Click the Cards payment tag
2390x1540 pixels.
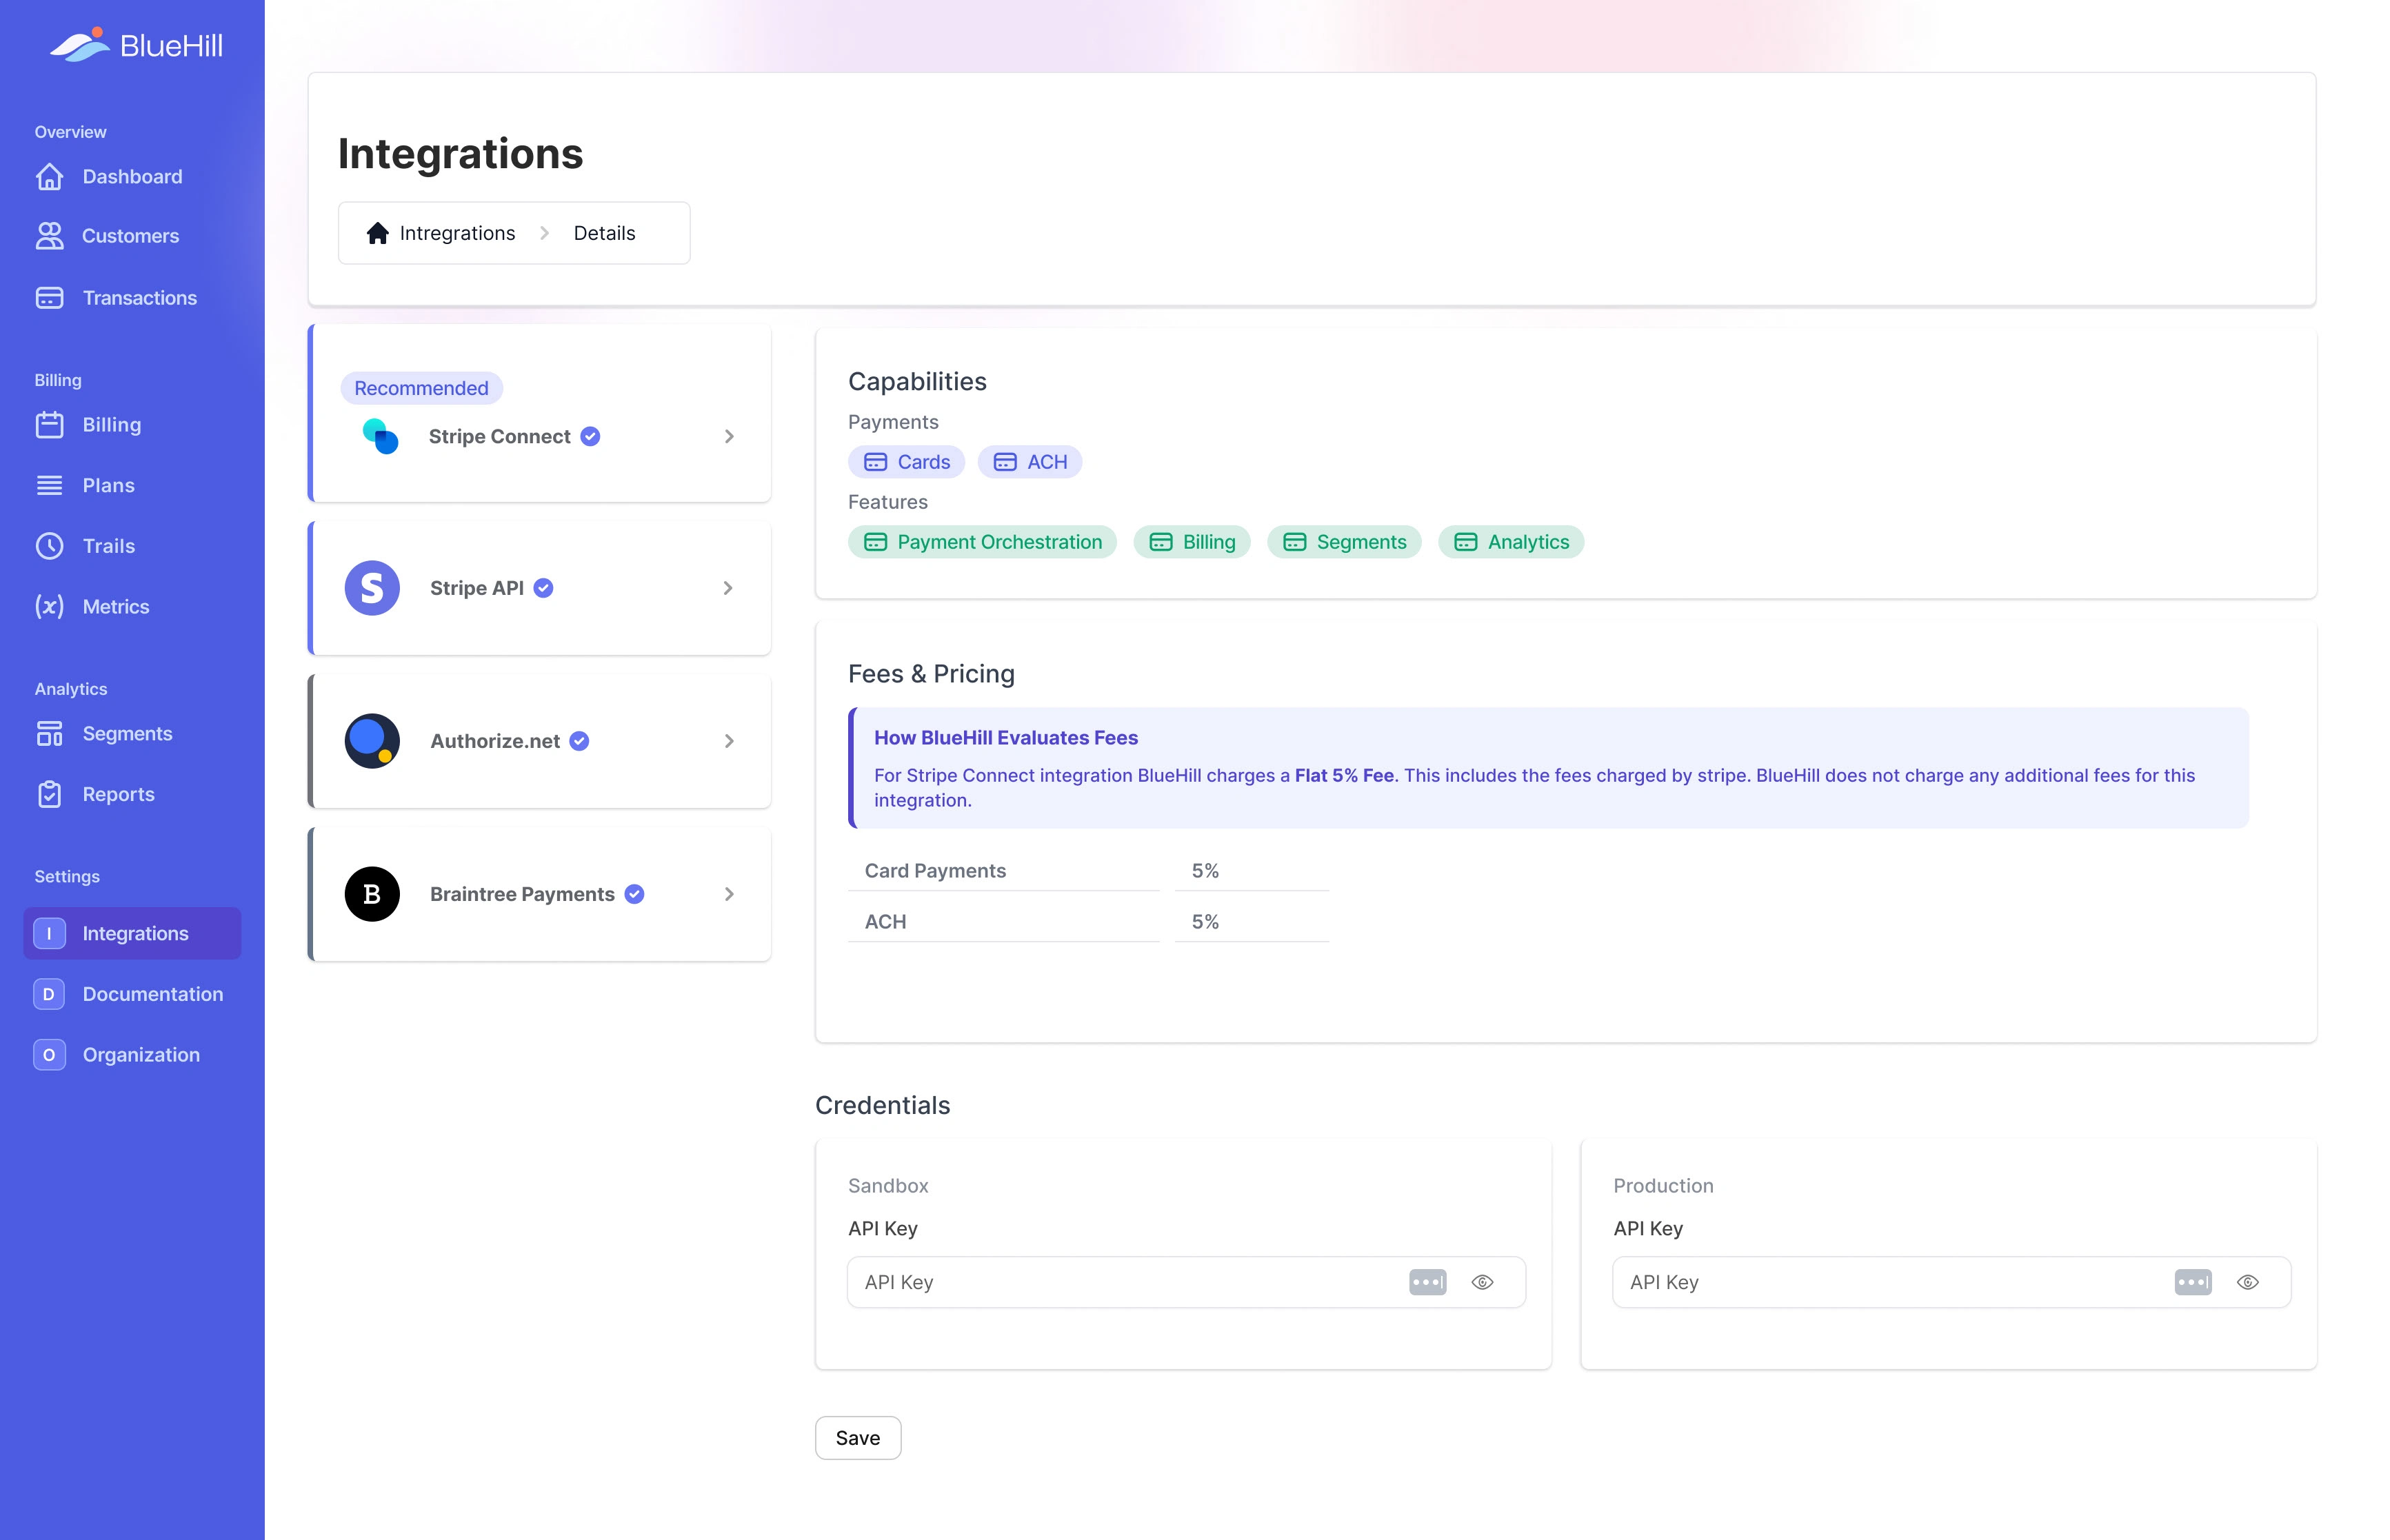coord(906,462)
